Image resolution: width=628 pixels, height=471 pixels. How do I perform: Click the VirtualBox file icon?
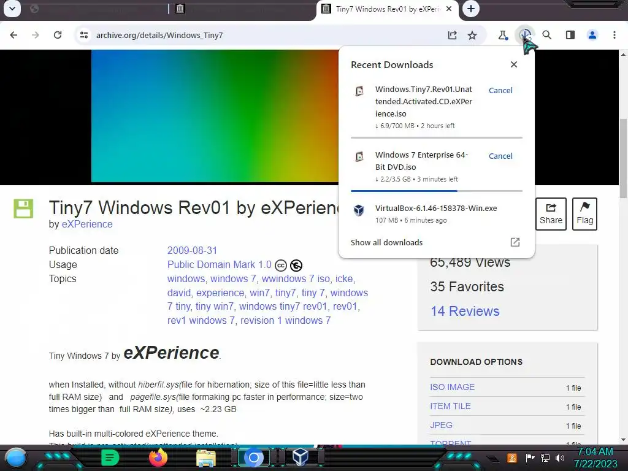click(x=359, y=210)
